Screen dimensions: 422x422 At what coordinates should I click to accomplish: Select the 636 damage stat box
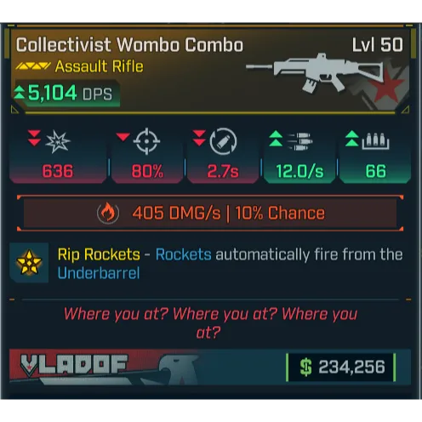[x=58, y=156]
